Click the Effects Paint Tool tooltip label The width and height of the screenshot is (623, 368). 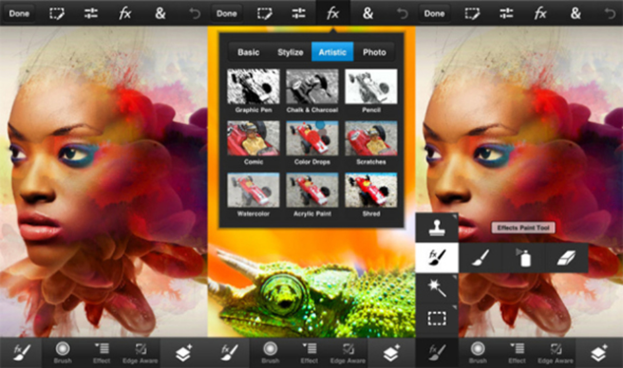pyautogui.click(x=523, y=228)
